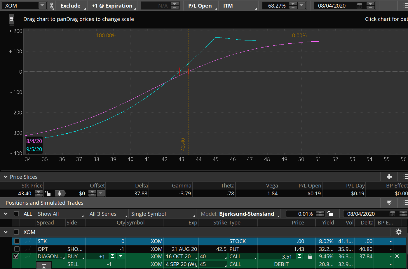Click the price lock icon on diagonal row

[310, 256]
